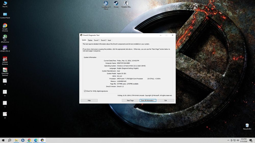Click the processor text AMD Ryzen 7 1700
Screen dimensions: 255x143
[x=130, y=78]
